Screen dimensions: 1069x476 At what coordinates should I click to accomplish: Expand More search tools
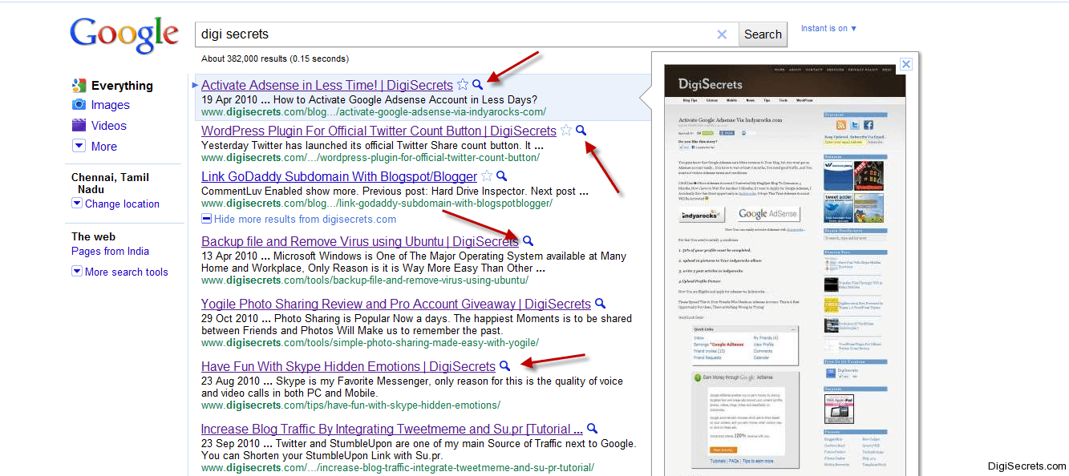(x=77, y=272)
